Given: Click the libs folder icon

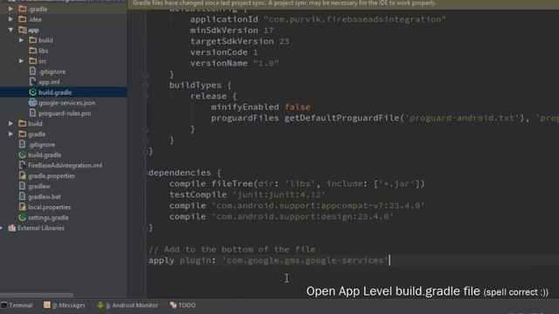Looking at the screenshot, I should coord(33,51).
